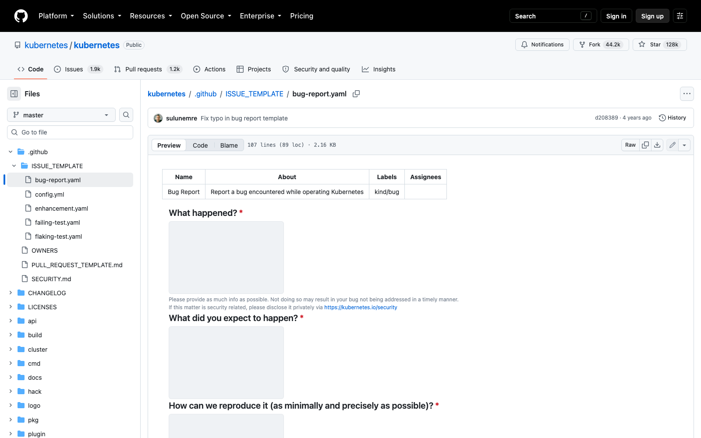Open the Enterprise navigation menu
Screen dimensions: 701x438
point(260,16)
